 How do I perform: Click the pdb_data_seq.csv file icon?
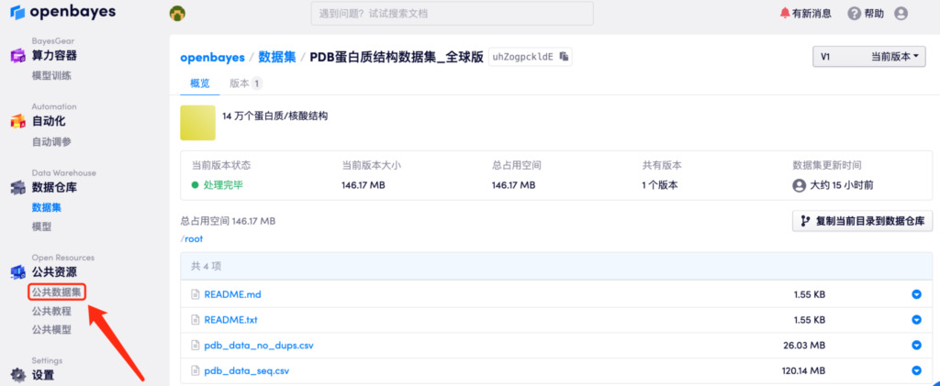point(195,371)
